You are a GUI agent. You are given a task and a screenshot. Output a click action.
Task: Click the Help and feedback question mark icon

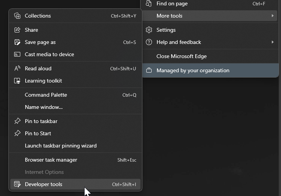pos(149,42)
